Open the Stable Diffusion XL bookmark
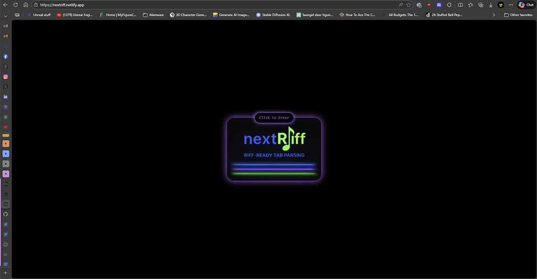 click(273, 15)
